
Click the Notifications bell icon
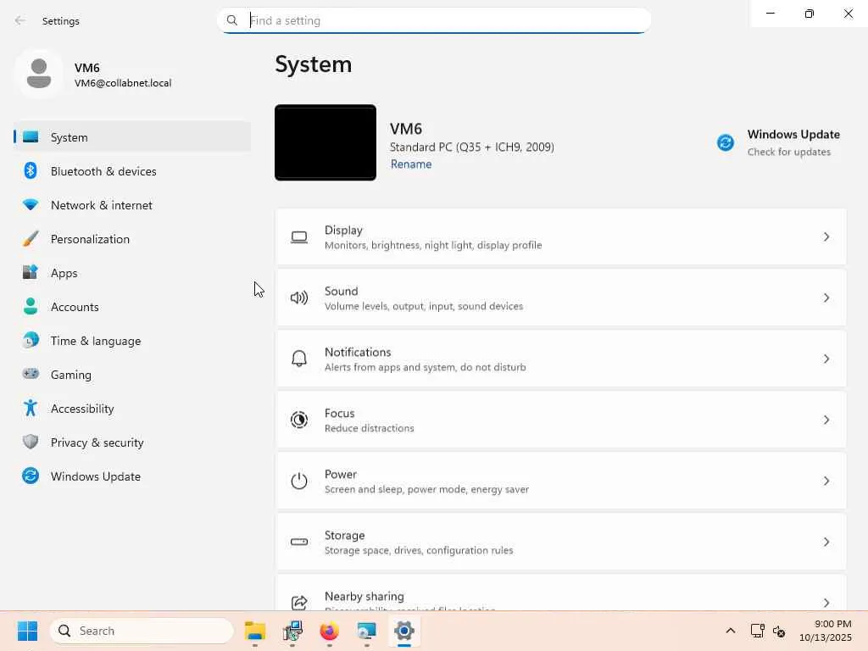point(299,359)
